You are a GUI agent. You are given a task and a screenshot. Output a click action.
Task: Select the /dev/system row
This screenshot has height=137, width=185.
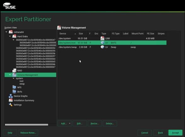112,38
